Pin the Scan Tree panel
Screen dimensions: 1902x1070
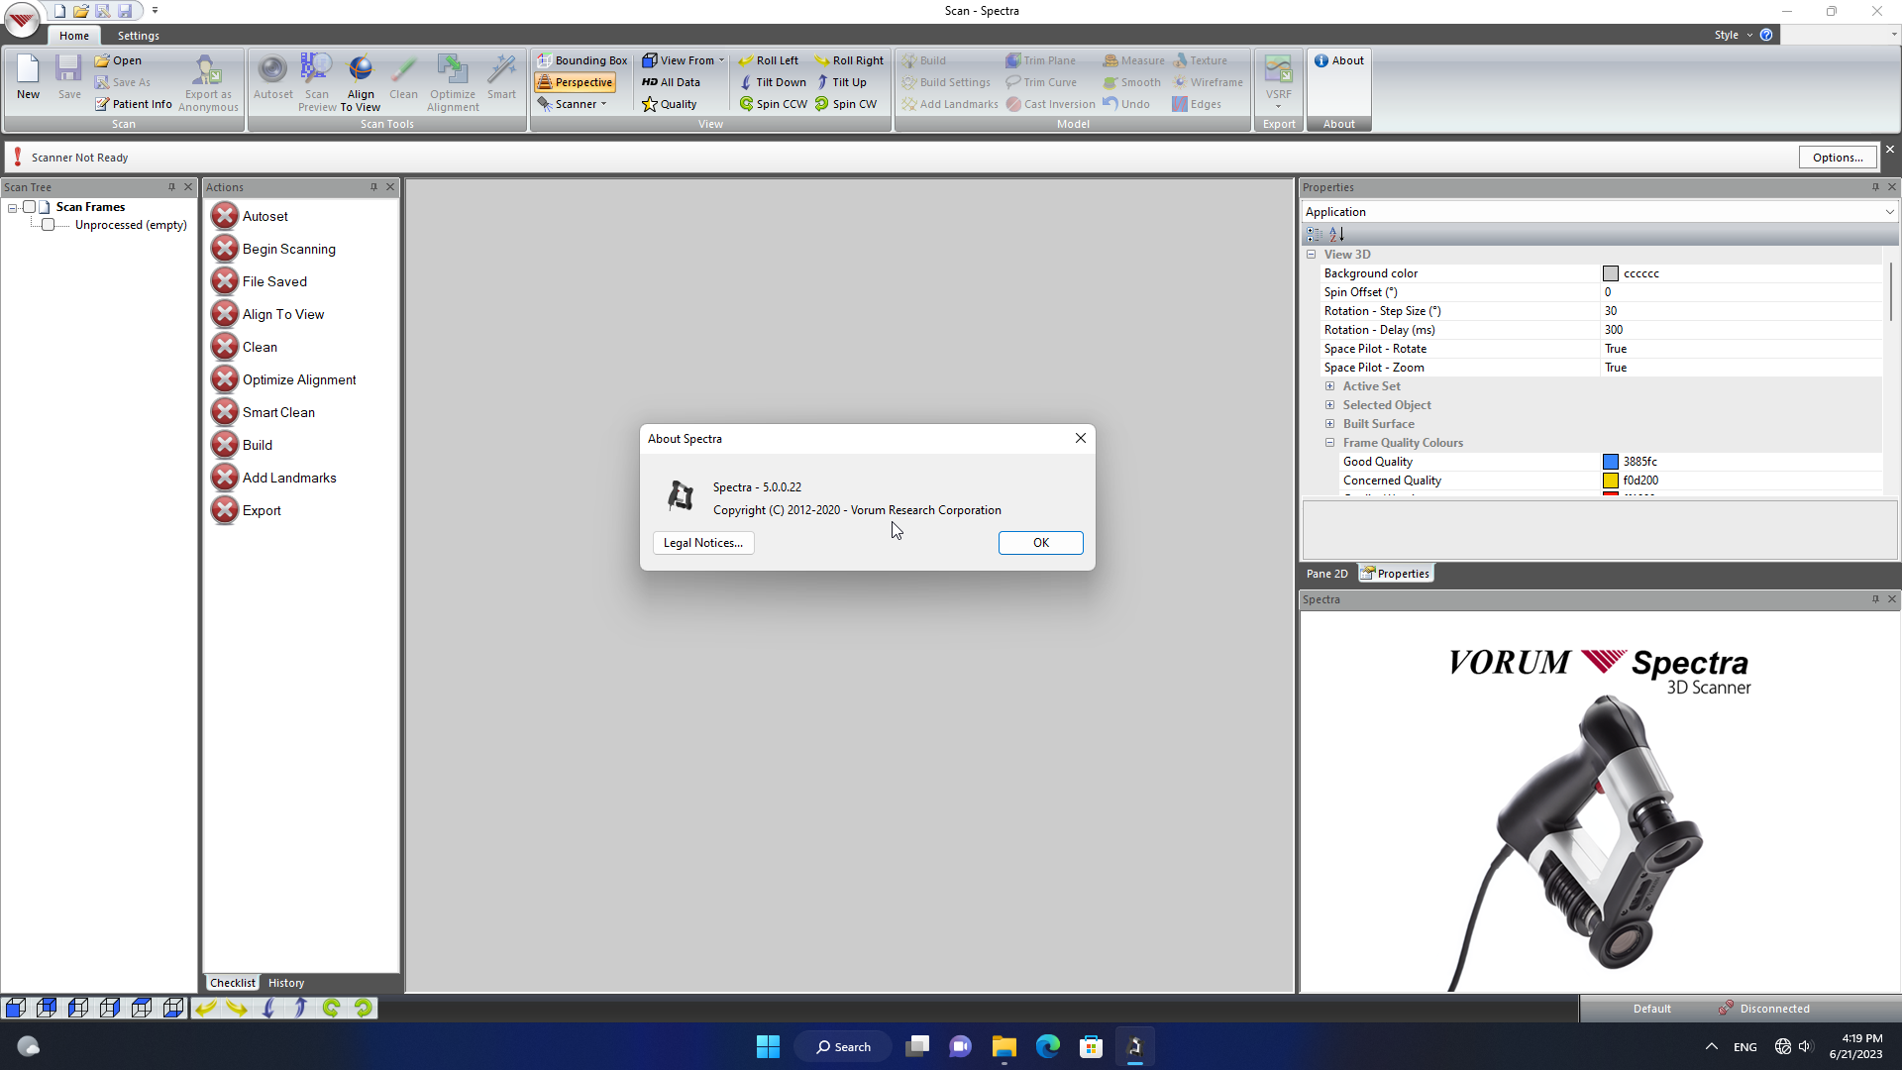point(171,187)
